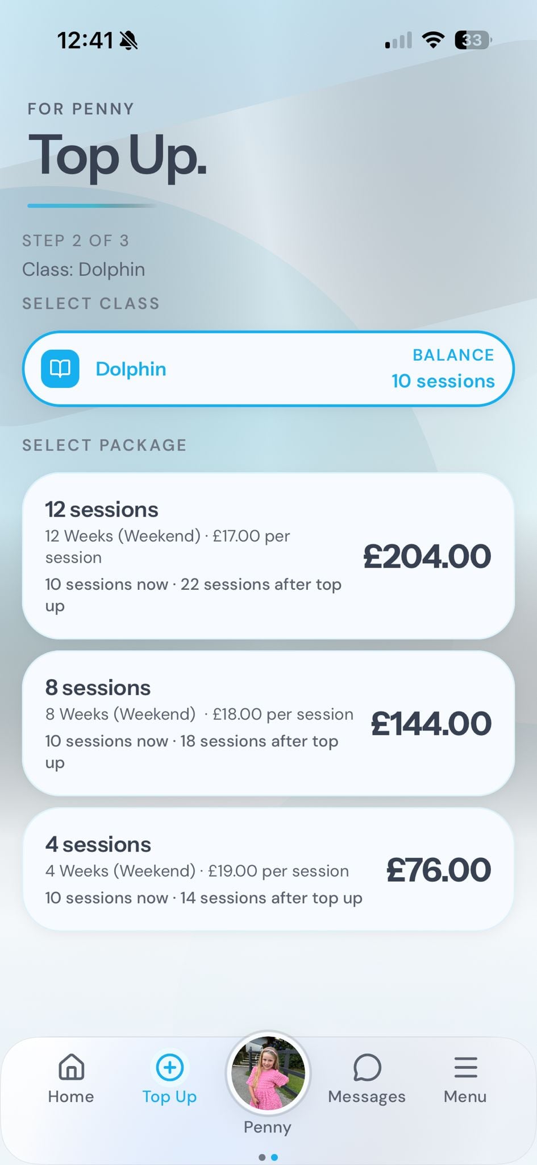Image resolution: width=537 pixels, height=1165 pixels.
Task: Tap the Home house icon
Action: (72, 1067)
